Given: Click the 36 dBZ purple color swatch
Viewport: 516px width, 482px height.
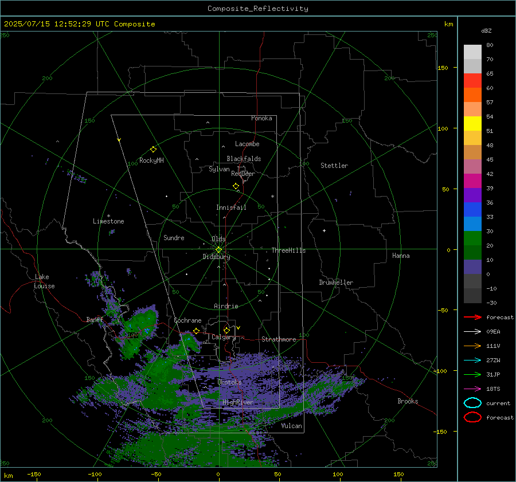Looking at the screenshot, I should [472, 195].
